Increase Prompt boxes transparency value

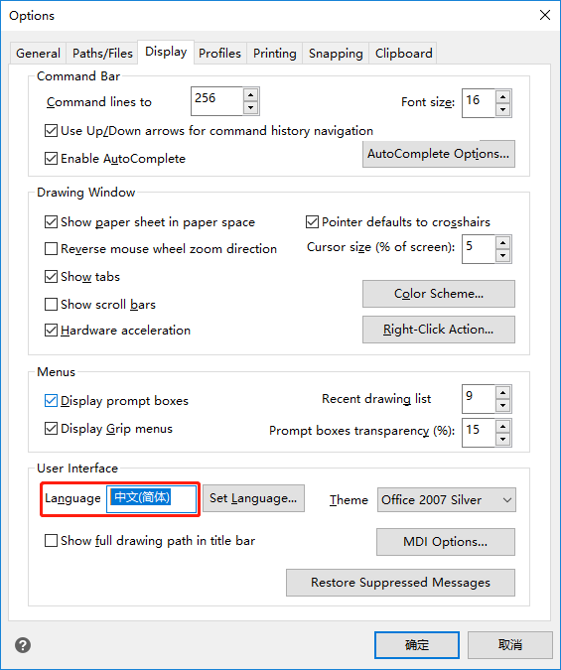pyautogui.click(x=502, y=426)
